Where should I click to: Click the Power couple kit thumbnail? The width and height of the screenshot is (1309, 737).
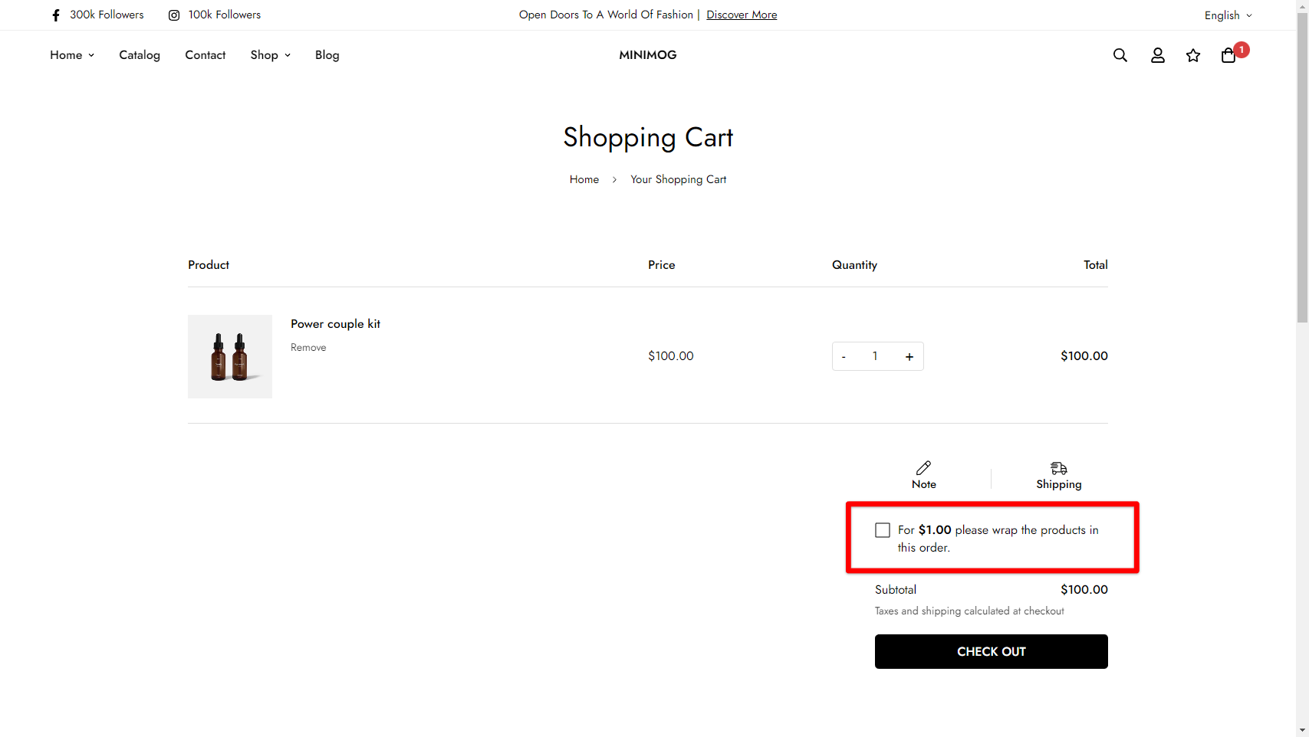click(x=230, y=356)
